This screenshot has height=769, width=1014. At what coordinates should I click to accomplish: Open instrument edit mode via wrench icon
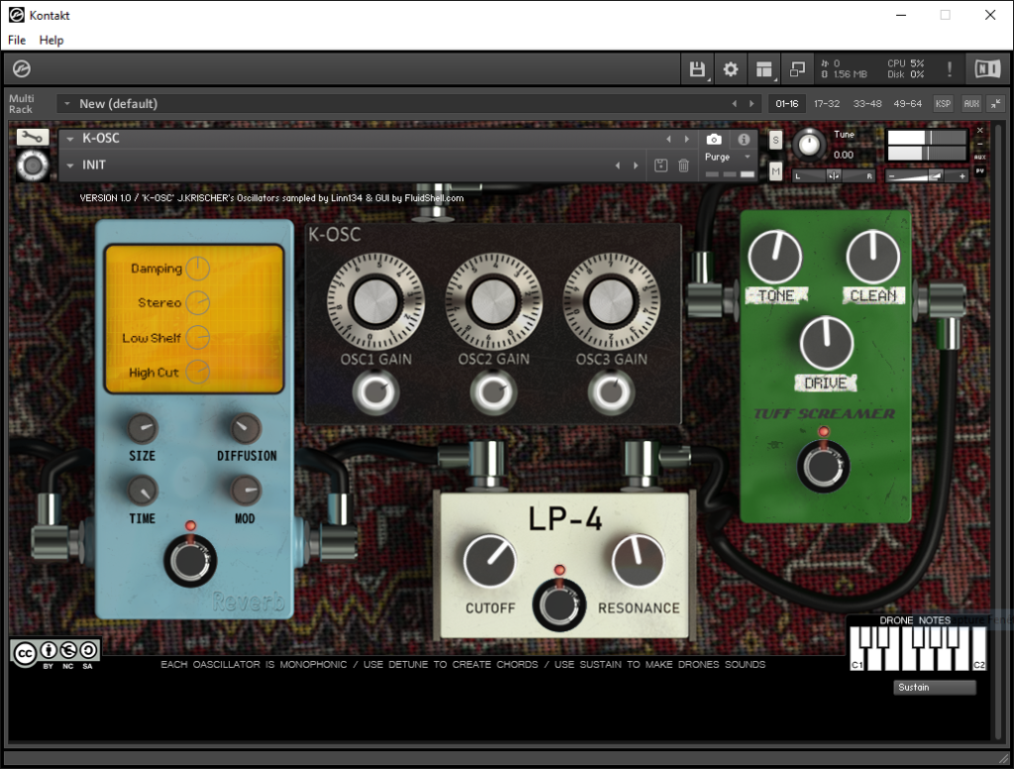pos(32,137)
